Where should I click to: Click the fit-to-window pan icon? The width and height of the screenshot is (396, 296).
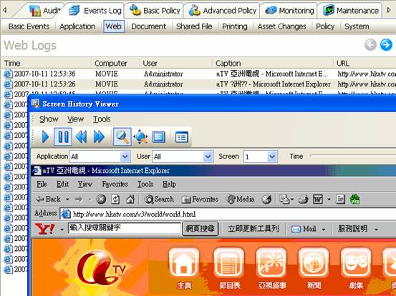coord(140,137)
